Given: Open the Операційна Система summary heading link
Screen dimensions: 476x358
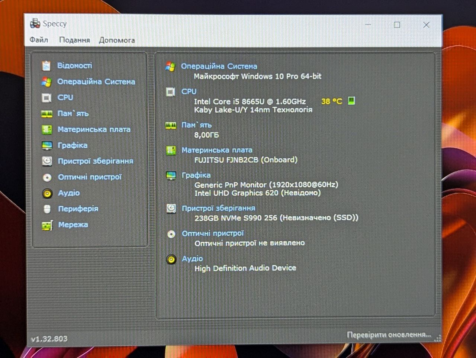Looking at the screenshot, I should pos(219,66).
